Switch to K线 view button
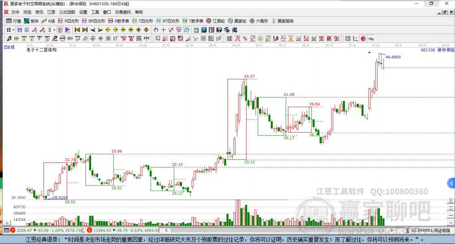The image size is (455, 244). [48, 21]
